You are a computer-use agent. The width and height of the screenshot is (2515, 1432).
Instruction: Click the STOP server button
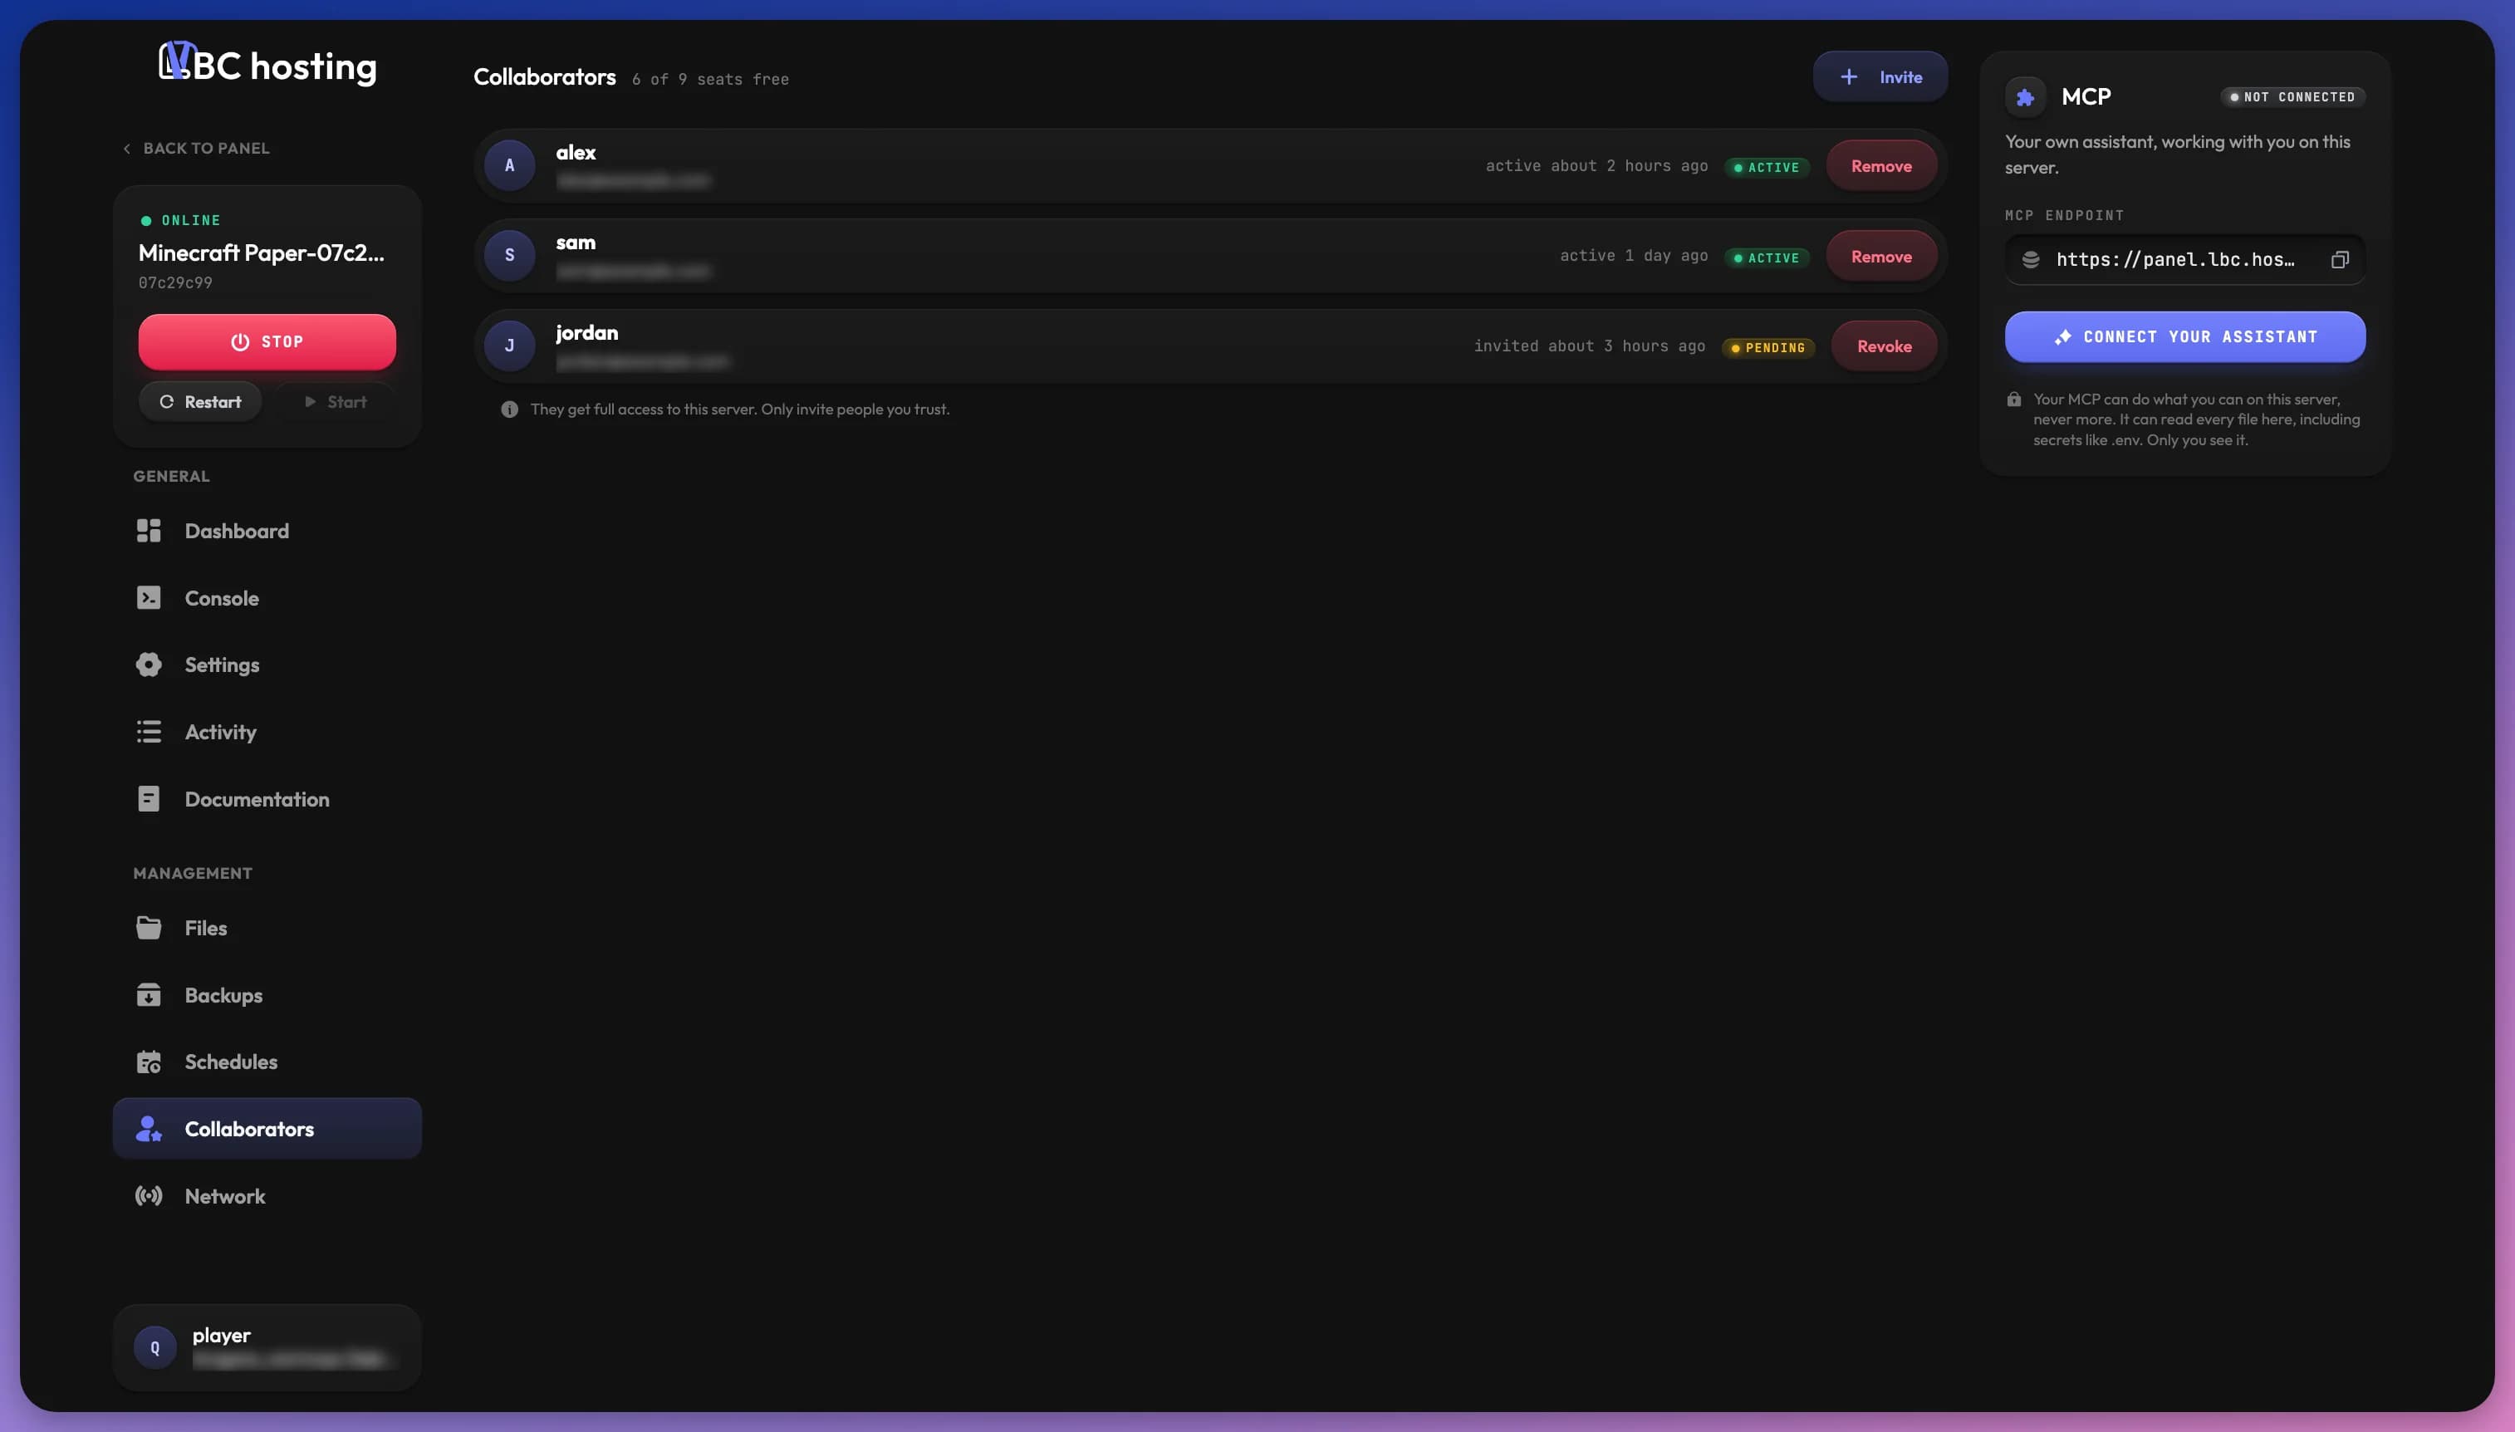point(267,341)
